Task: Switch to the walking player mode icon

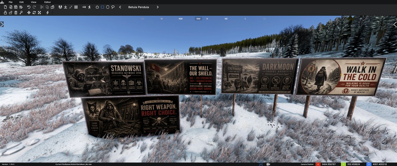Action: point(89,7)
